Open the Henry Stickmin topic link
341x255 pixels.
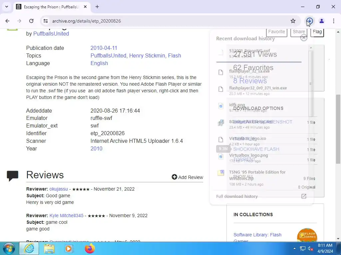[x=147, y=55]
